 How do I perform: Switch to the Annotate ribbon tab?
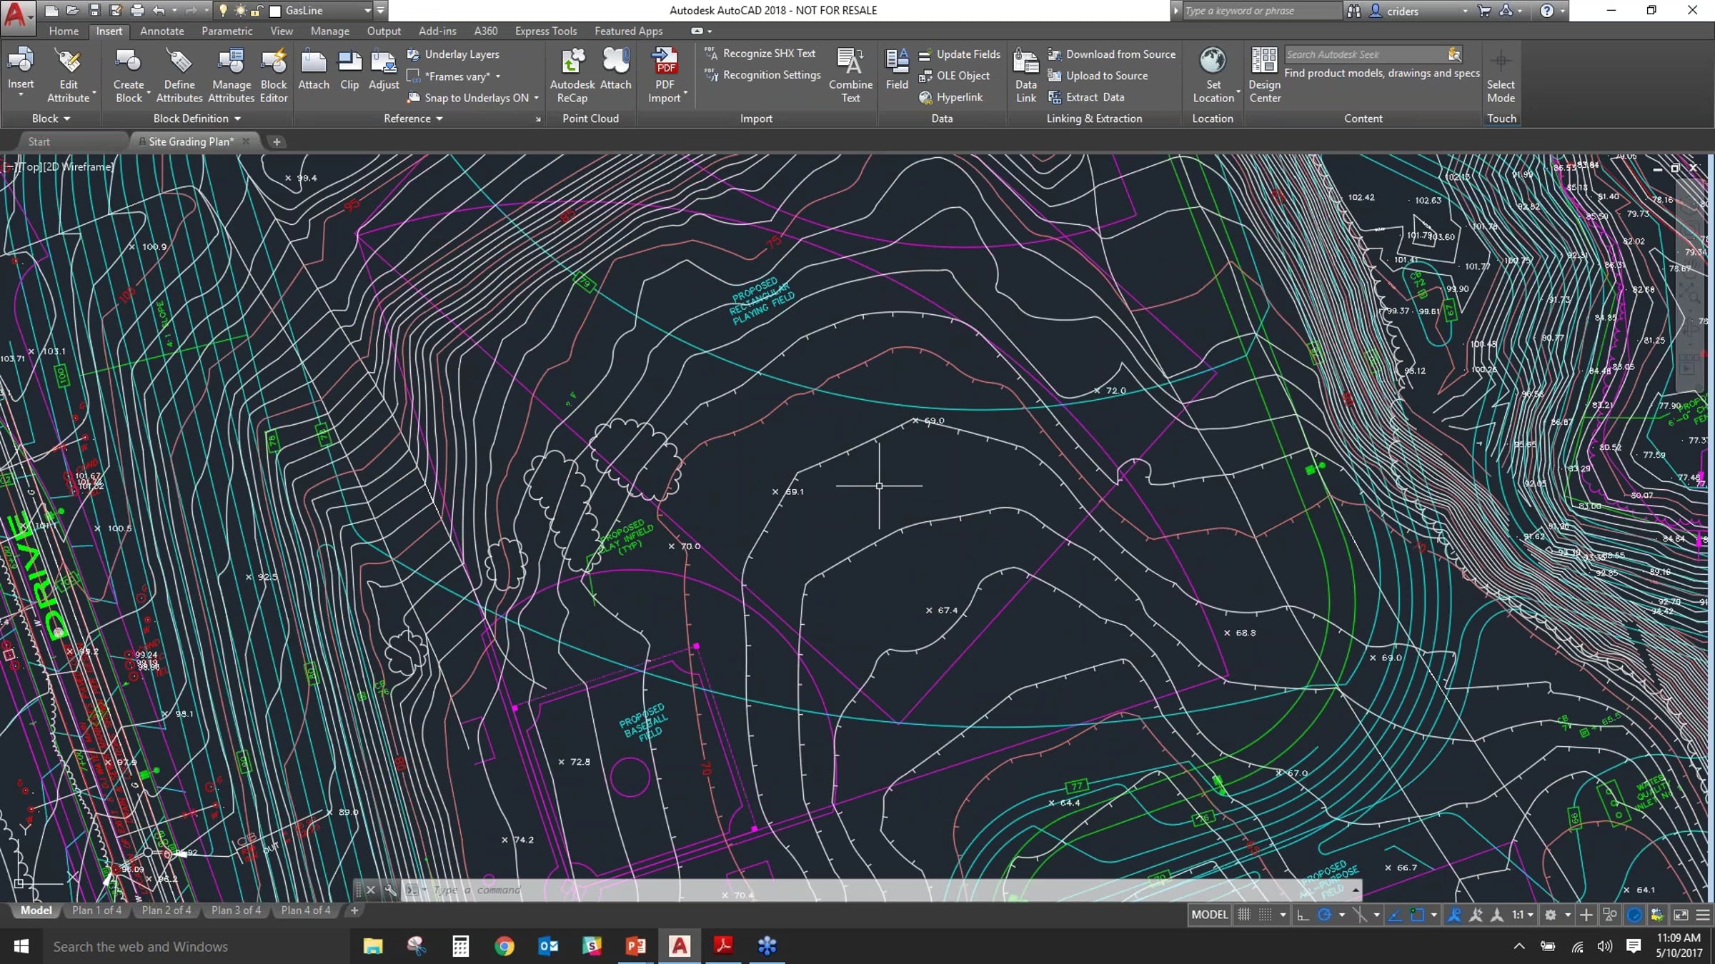162,31
